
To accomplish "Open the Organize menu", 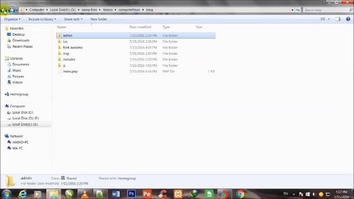I will coord(12,19).
